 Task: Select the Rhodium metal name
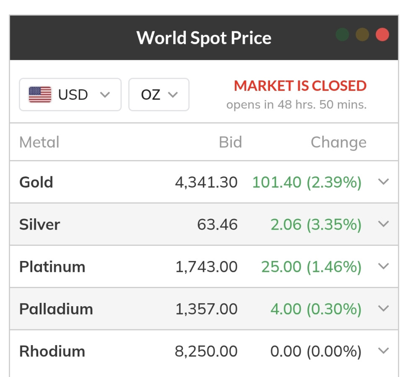click(52, 351)
